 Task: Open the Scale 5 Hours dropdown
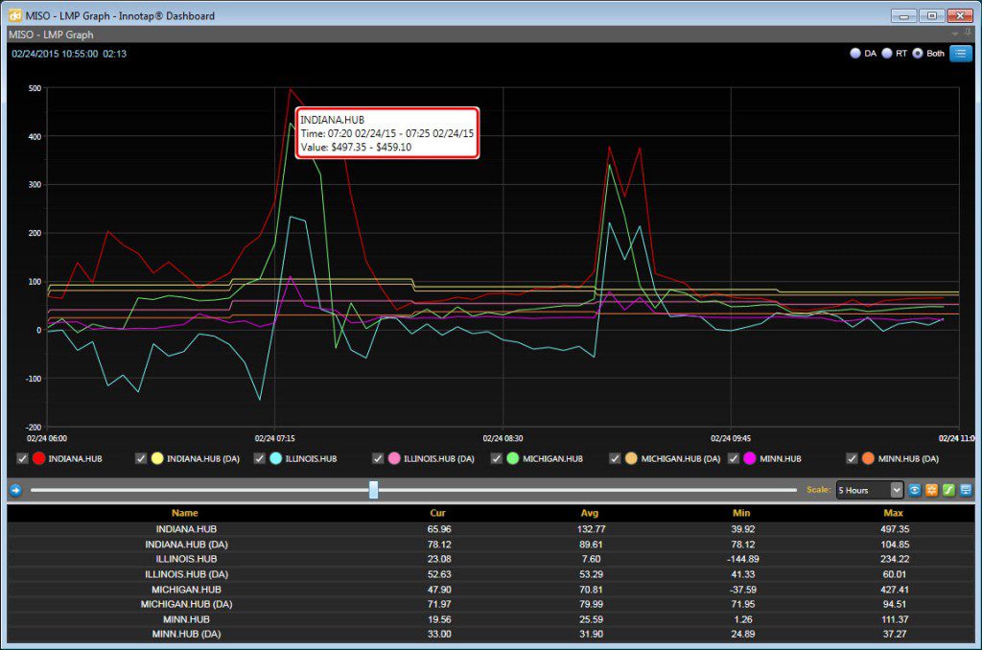point(870,490)
